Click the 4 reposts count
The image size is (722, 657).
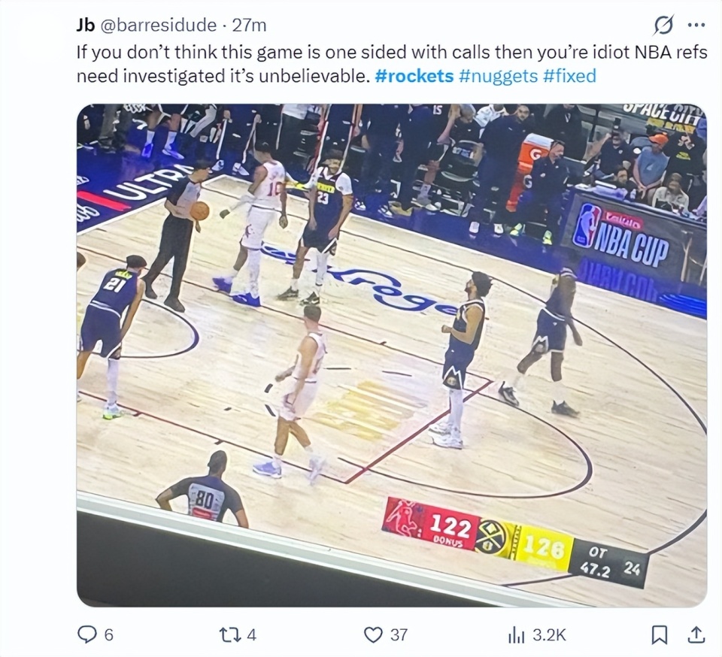pos(251,635)
